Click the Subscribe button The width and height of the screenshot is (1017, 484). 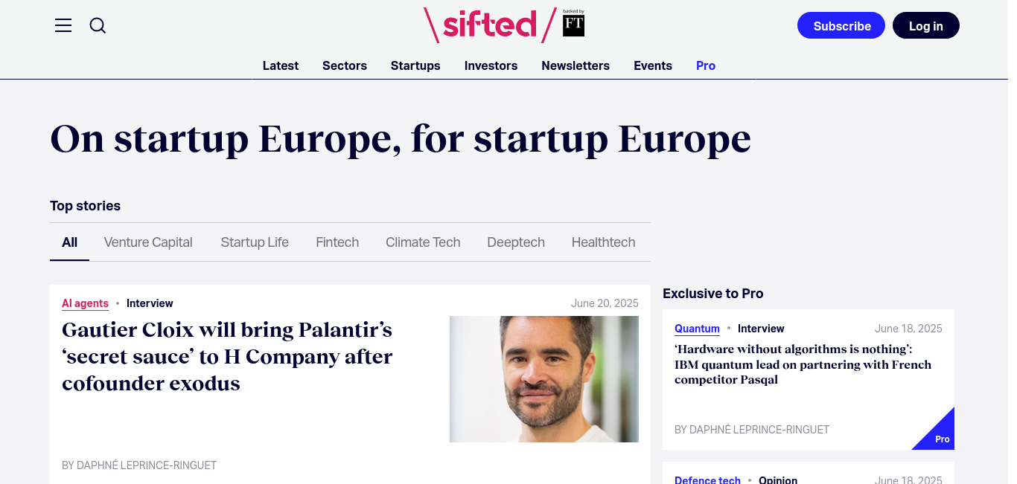841,26
